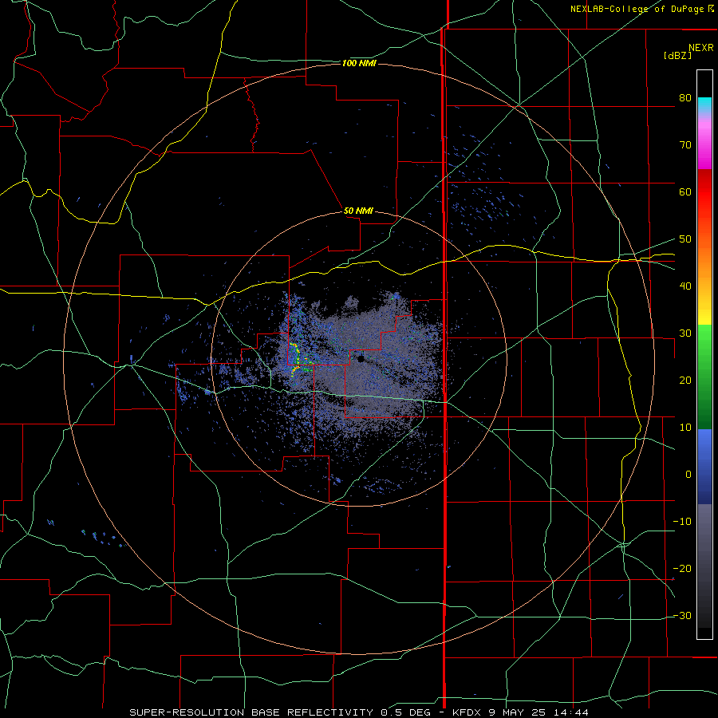Click the 50 value on the dBZ scale

click(685, 239)
